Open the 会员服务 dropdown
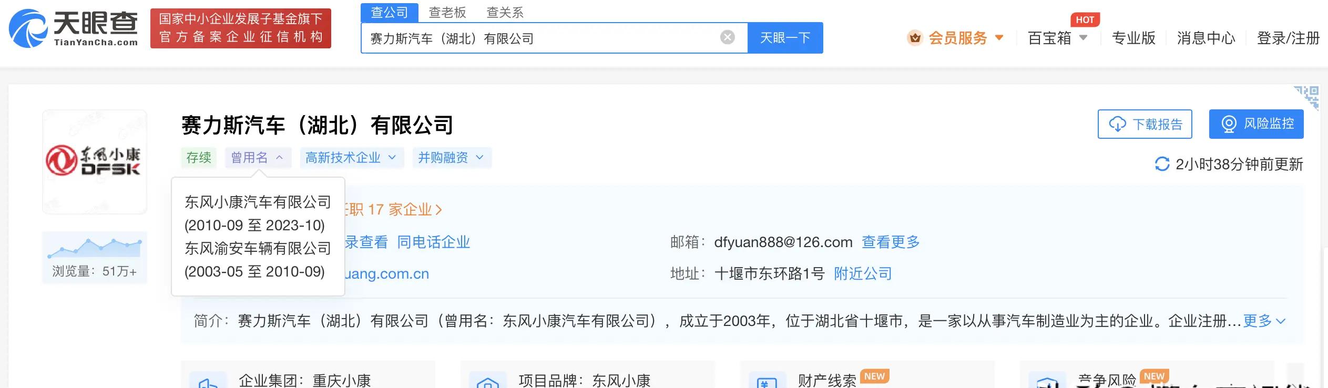This screenshot has height=388, width=1328. 966,38
